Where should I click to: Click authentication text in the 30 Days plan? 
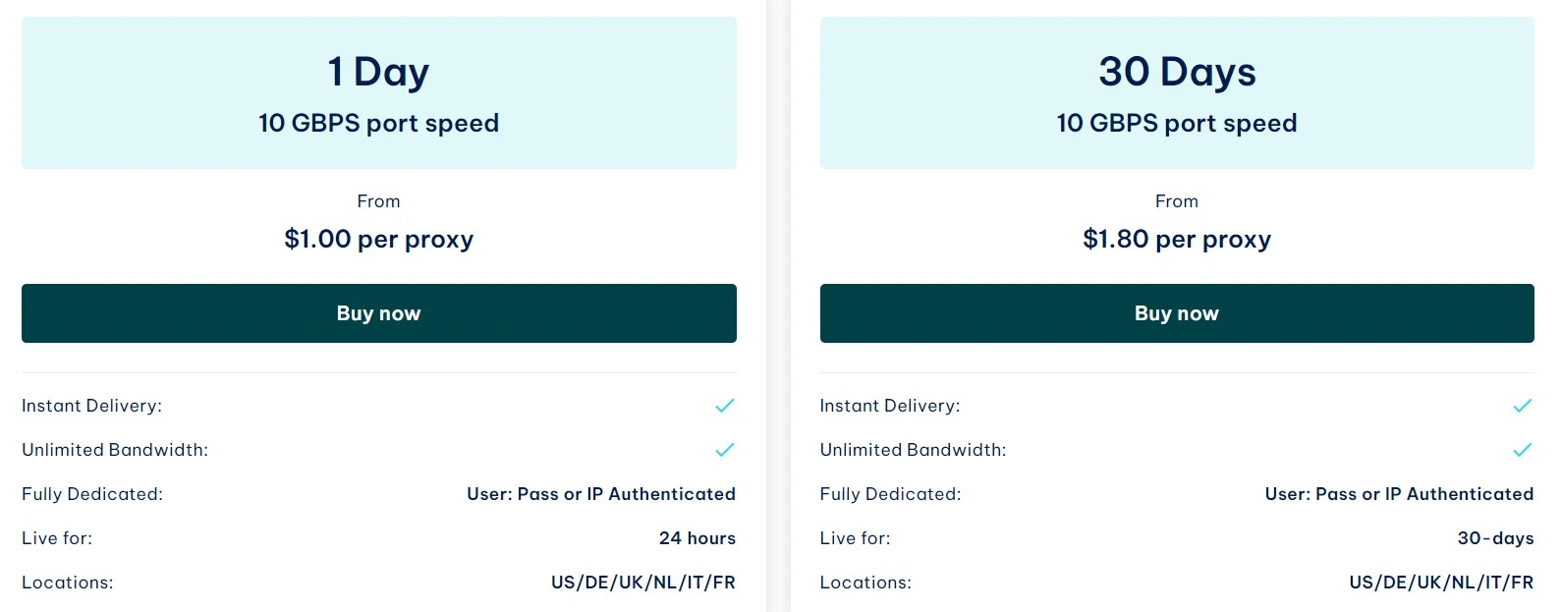click(1398, 494)
